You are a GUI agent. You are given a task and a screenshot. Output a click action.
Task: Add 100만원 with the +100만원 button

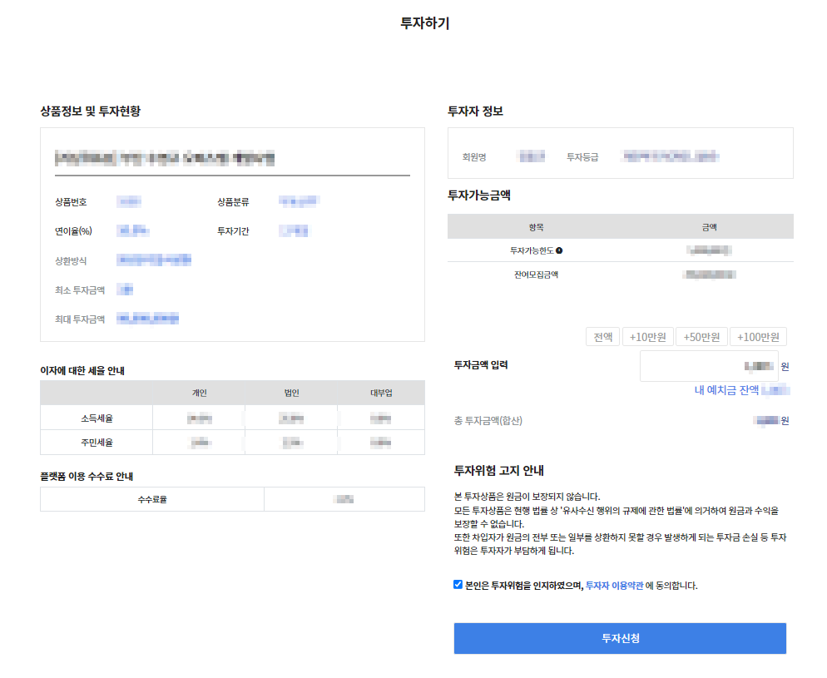click(757, 337)
